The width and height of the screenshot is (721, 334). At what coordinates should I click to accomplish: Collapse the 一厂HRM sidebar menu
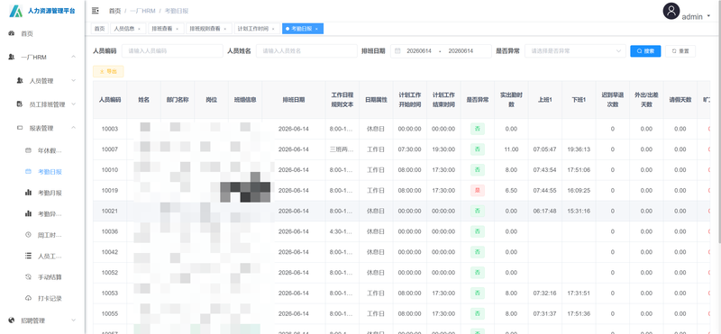tap(73, 57)
